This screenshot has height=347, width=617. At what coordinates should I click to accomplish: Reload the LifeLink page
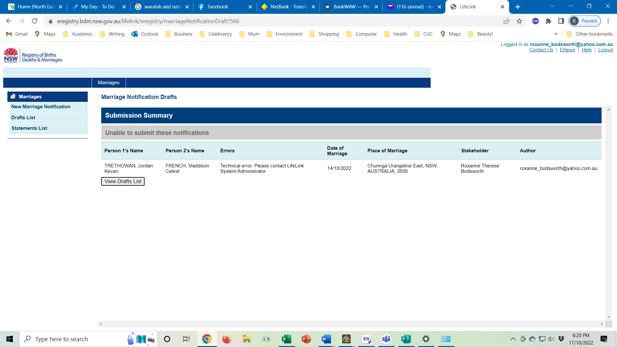35,21
